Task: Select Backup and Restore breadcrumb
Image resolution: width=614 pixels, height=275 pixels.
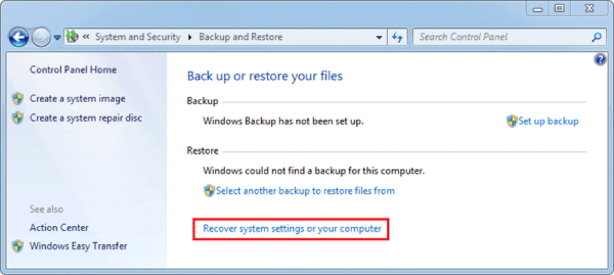Action: [240, 37]
